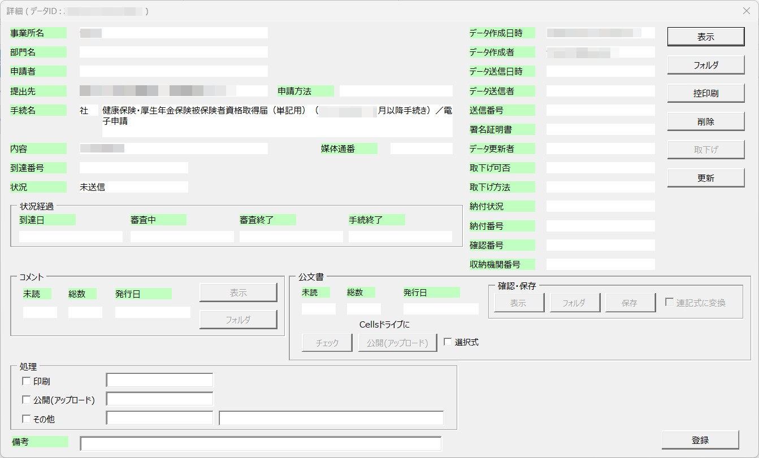Viewport: 759px width, 458px height.
Task: Click the データ作成日時 label
Action: (502, 33)
